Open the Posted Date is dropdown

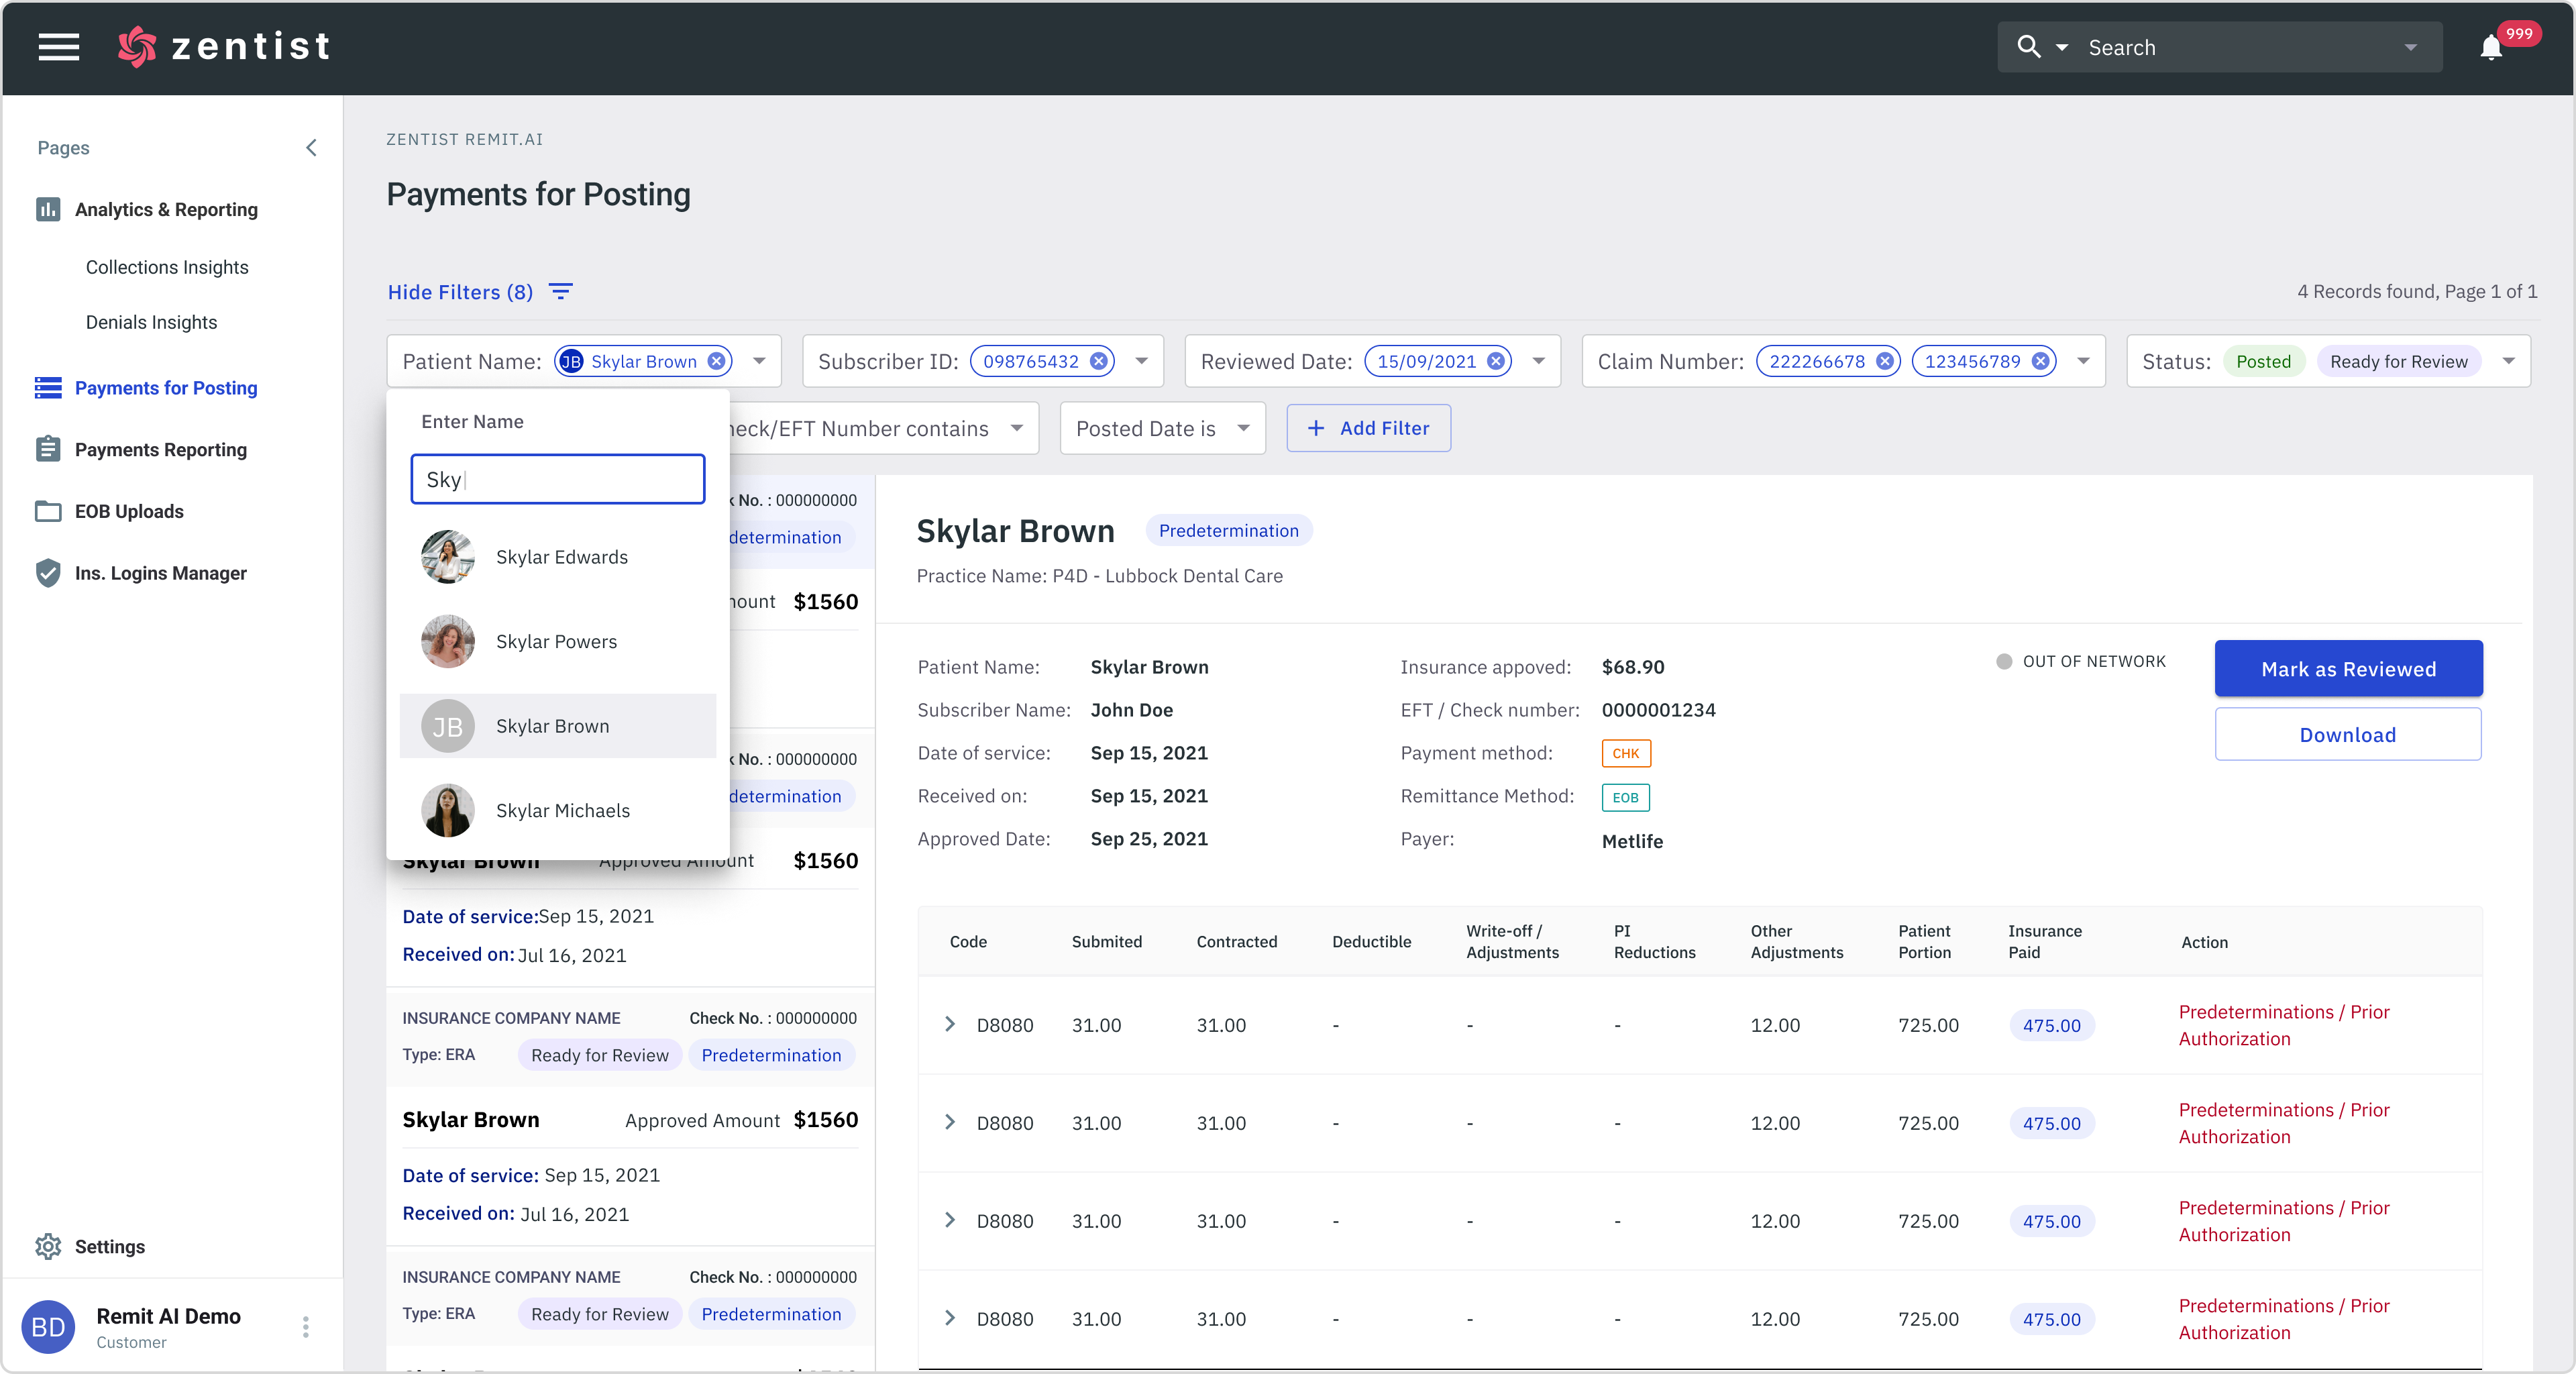point(1243,428)
